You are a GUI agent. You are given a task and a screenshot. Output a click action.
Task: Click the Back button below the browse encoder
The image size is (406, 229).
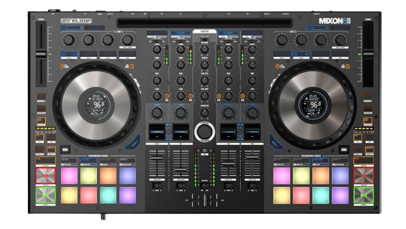coord(205,151)
